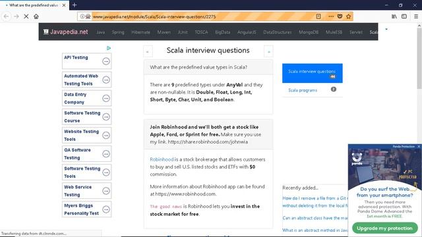Open Website Testing Tools ad
The height and width of the screenshot is (237, 422).
(x=86, y=135)
